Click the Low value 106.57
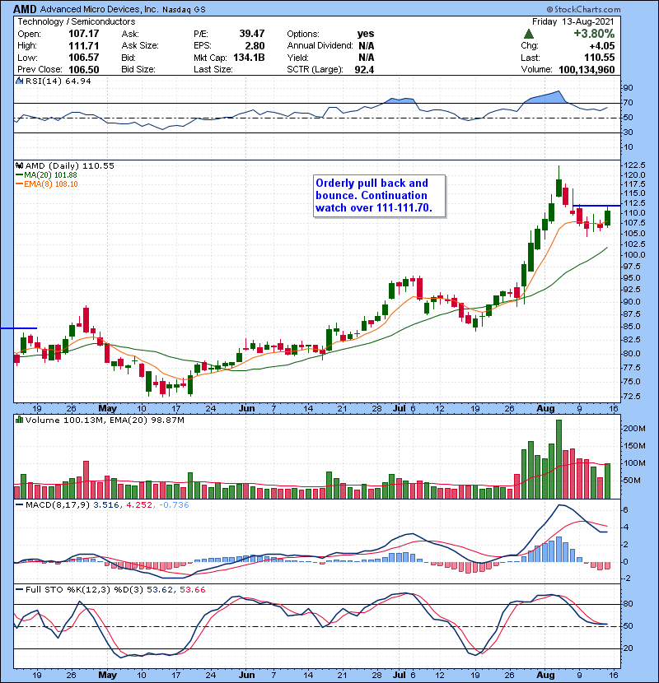This screenshot has height=683, width=659. [84, 58]
